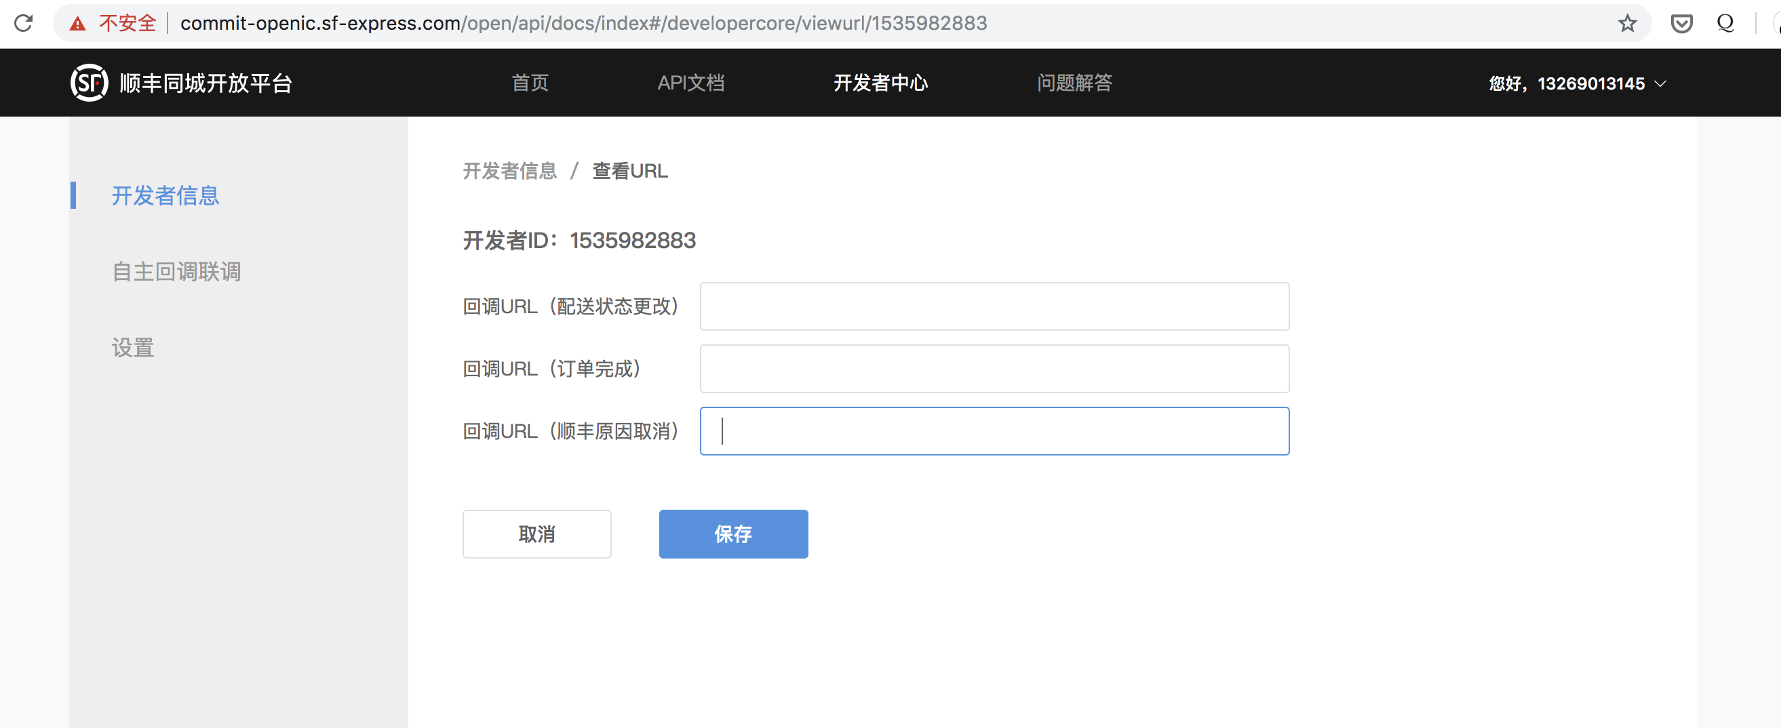Click the SF logo icon
Screen dimensions: 1781x728
tap(90, 83)
